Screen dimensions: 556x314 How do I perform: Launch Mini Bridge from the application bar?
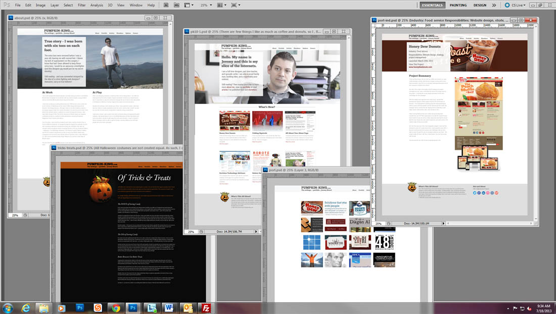(176, 5)
